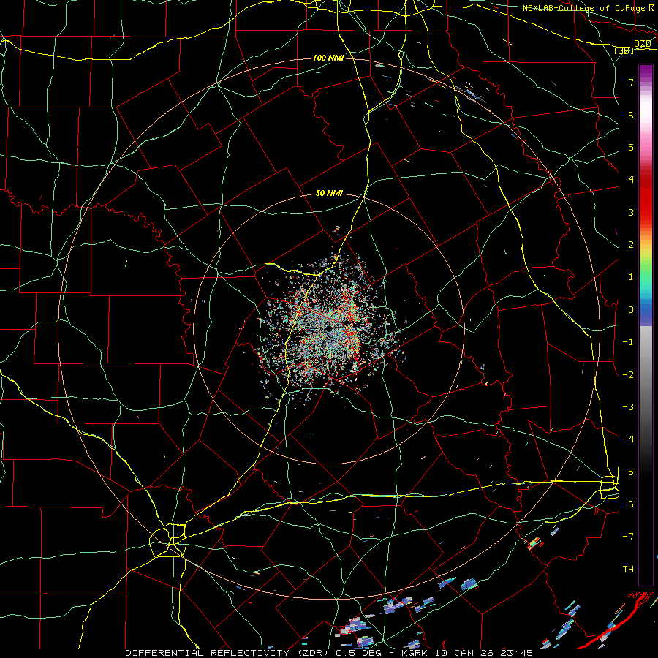
Task: Click the "NEXLAB-College of DuPage" header text
Action: click(583, 8)
